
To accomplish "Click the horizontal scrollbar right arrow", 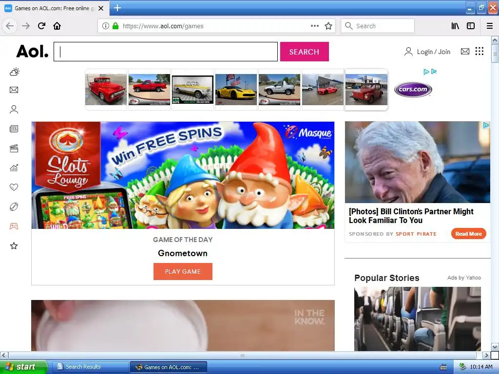I will click(486, 355).
